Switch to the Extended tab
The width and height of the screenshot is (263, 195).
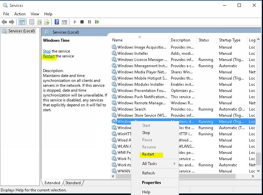[x=52, y=183]
